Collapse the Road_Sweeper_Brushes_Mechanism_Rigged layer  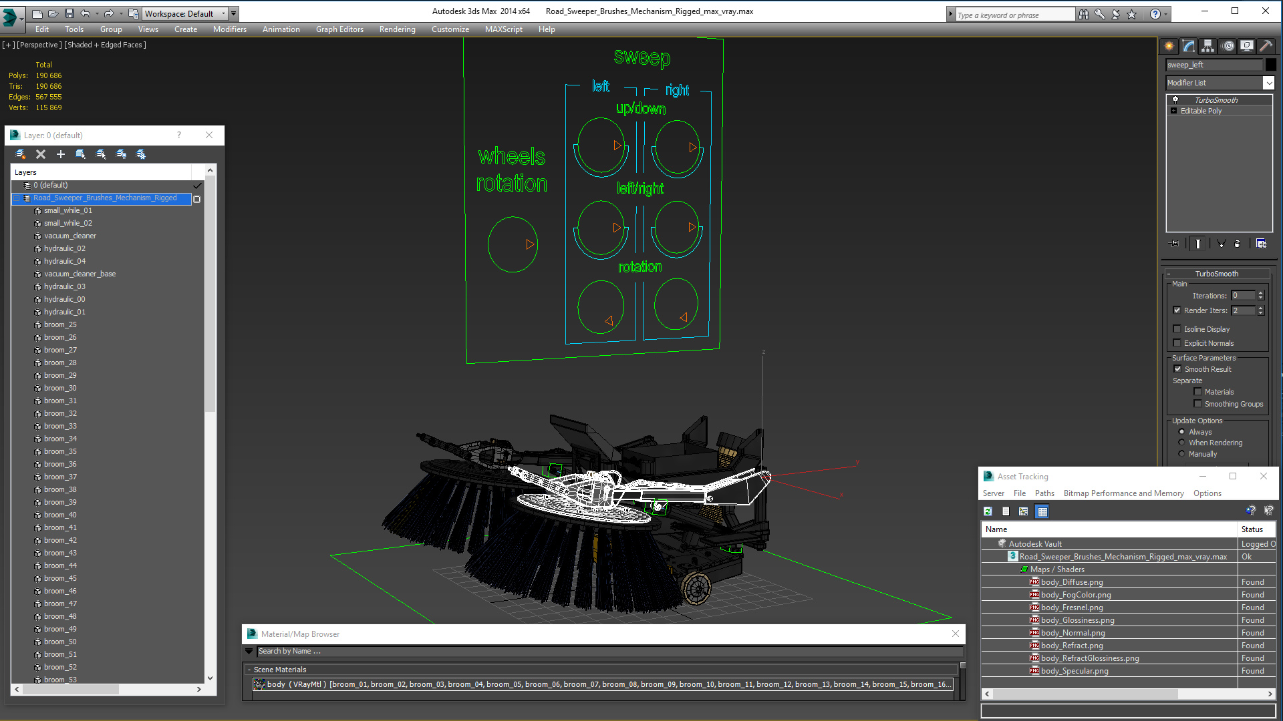(17, 198)
